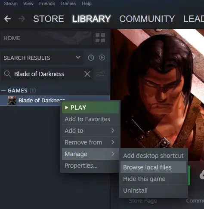Clear the search with the X icon
Image resolution: width=204 pixels, height=209 pixels.
click(87, 74)
